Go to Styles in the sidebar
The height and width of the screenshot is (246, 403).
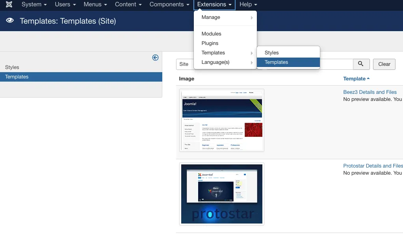12,67
